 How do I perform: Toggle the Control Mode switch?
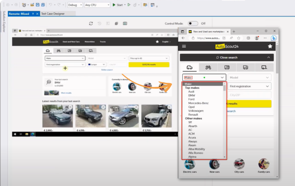(x=193, y=24)
